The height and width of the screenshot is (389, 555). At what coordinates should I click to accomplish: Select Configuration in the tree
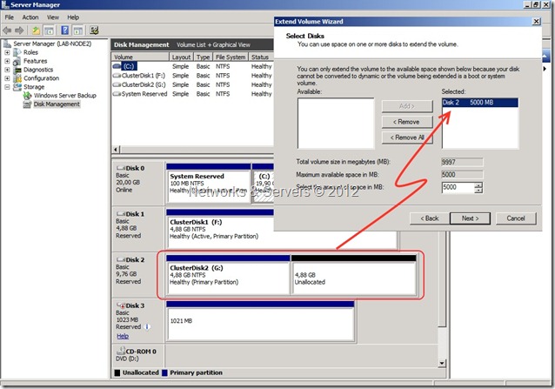point(41,78)
